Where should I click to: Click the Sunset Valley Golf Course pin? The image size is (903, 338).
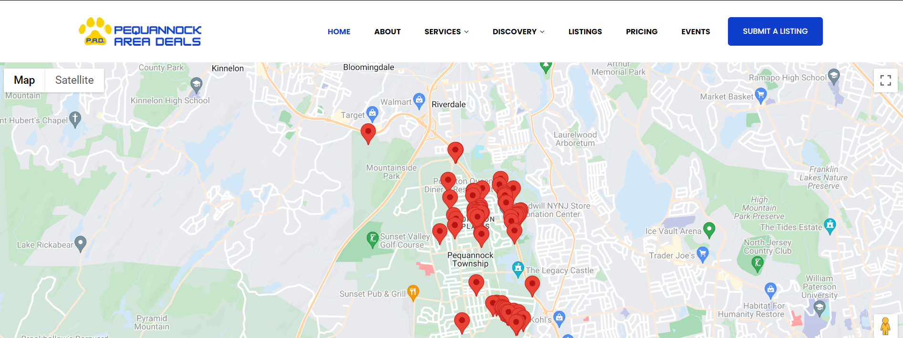pos(373,239)
